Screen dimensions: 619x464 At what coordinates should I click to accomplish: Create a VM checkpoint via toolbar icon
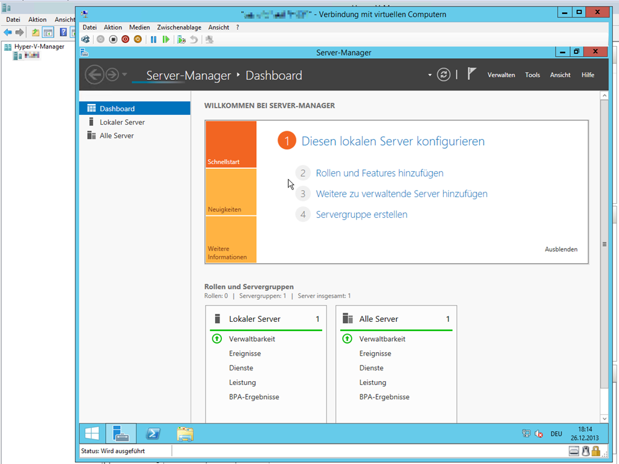click(x=181, y=39)
